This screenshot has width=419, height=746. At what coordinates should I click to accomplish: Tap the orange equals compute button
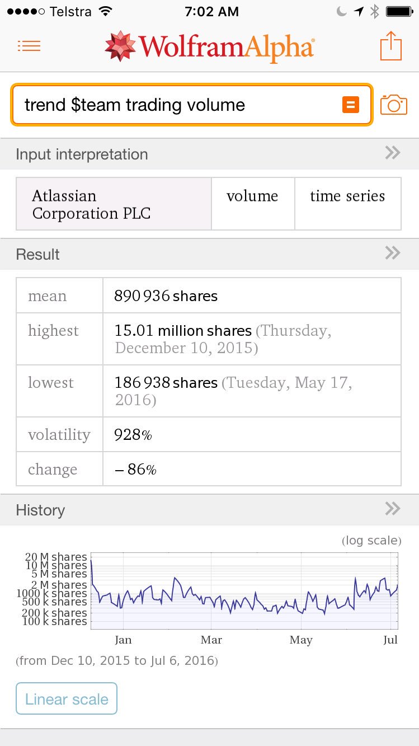[351, 105]
